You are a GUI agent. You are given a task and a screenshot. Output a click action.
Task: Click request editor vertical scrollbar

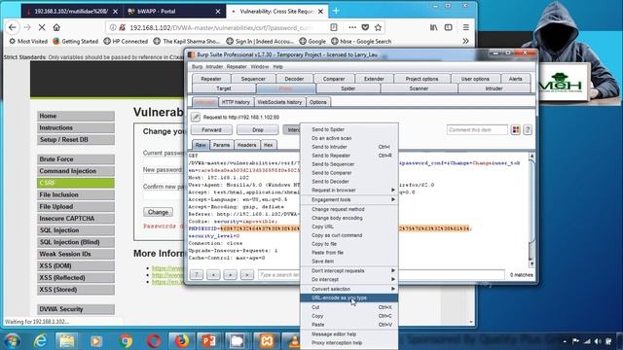pos(531,210)
